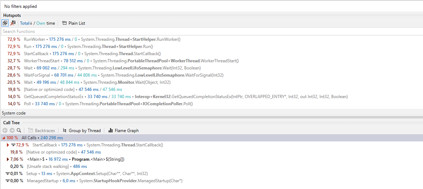Select the WaitForSignal hotspot row

[x=211, y=75]
